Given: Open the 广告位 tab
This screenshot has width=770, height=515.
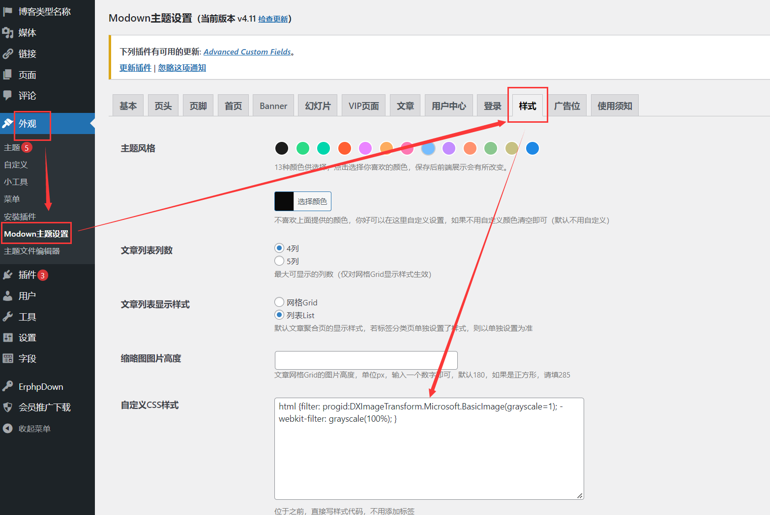Looking at the screenshot, I should point(567,105).
